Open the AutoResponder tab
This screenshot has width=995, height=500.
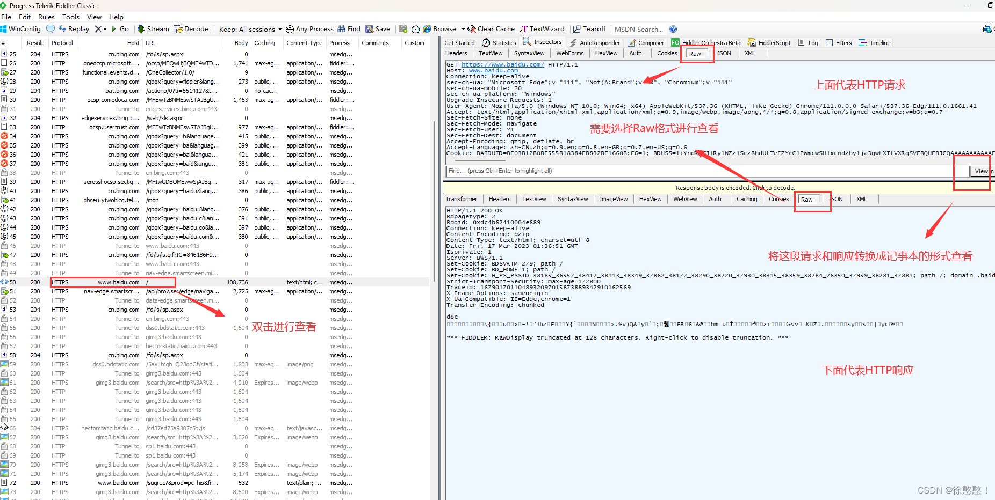[x=595, y=43]
